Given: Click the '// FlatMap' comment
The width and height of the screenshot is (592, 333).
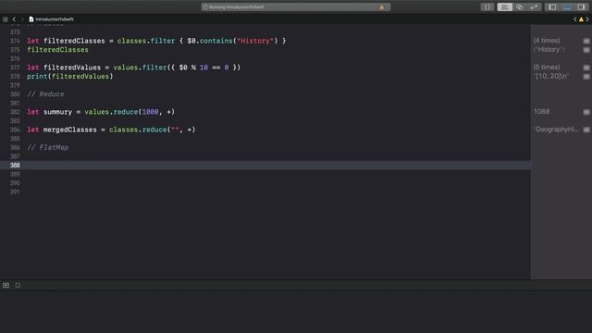Looking at the screenshot, I should [47, 147].
